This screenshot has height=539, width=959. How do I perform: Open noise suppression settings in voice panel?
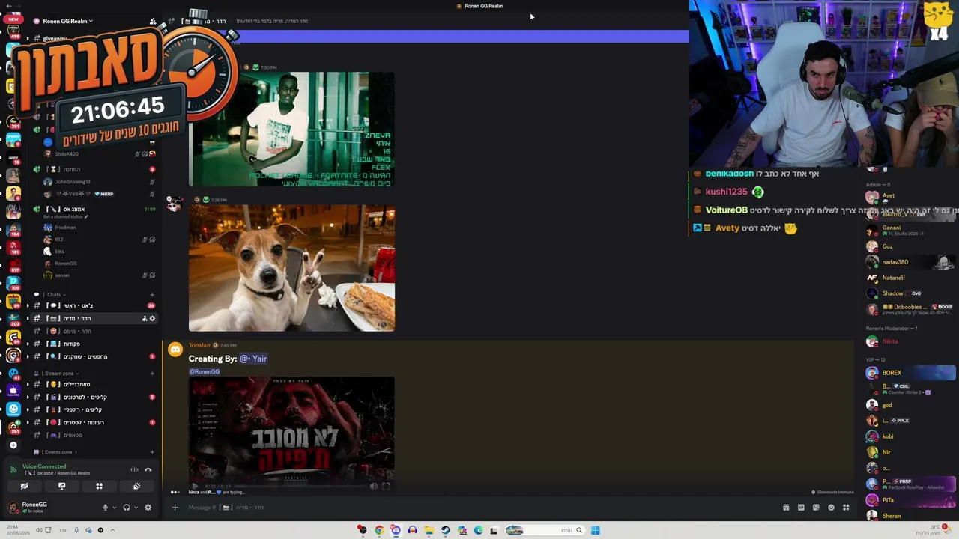point(135,469)
